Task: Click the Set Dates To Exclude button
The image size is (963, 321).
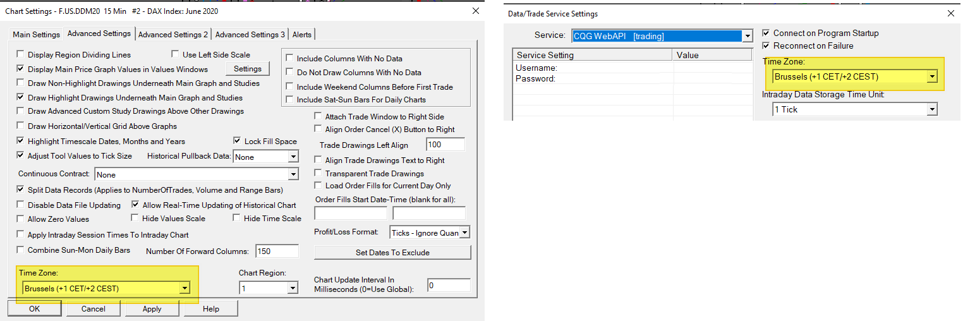Action: coord(392,253)
